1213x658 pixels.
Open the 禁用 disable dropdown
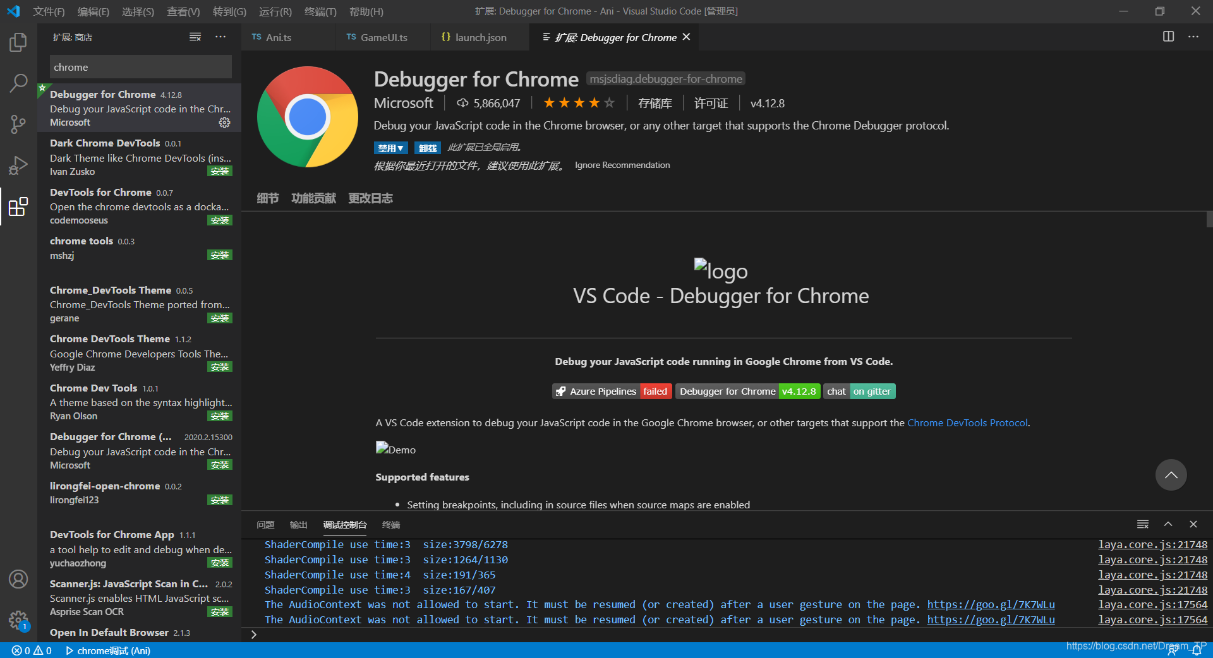click(390, 148)
